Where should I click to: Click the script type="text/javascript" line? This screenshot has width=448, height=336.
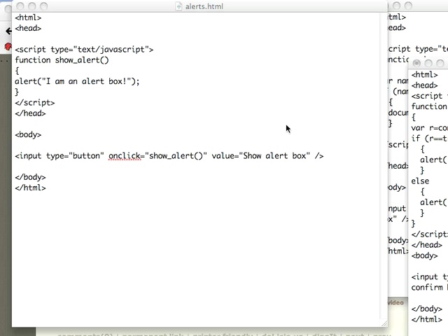(x=84, y=50)
